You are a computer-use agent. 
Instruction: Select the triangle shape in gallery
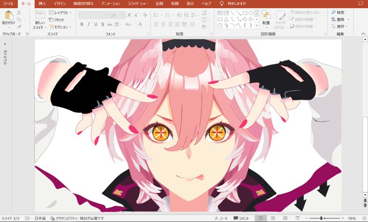tap(226, 19)
